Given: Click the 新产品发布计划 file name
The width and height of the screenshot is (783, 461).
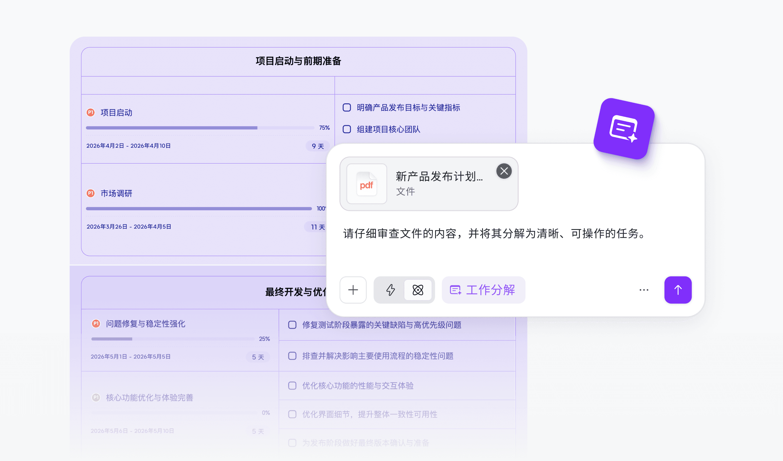Looking at the screenshot, I should pos(439,176).
